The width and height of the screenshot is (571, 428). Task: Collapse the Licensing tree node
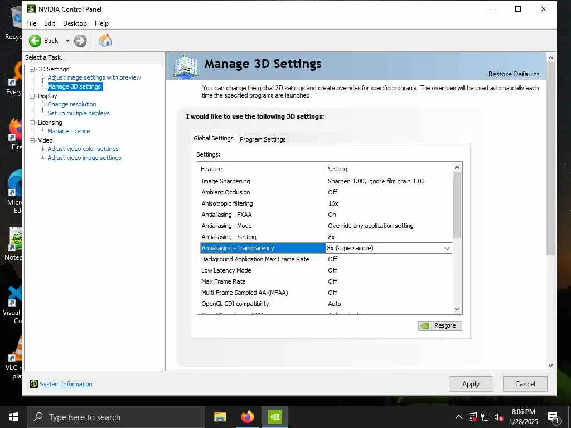pos(32,123)
